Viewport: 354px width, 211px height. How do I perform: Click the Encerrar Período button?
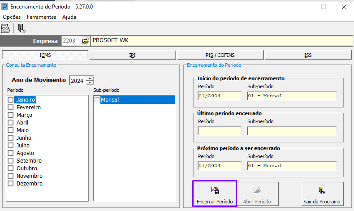pos(215,194)
